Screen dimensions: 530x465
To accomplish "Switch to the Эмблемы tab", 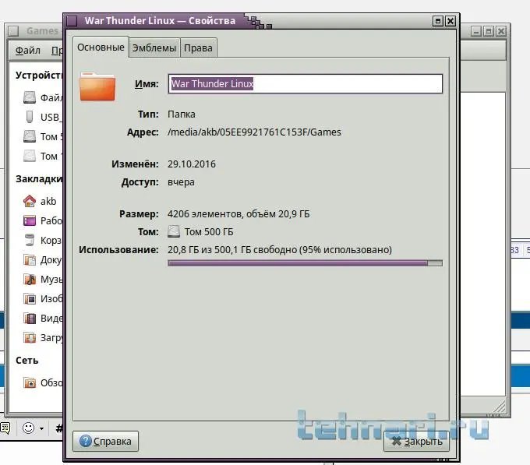I will pos(154,48).
